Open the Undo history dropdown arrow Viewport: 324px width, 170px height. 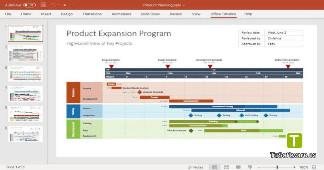click(58, 5)
